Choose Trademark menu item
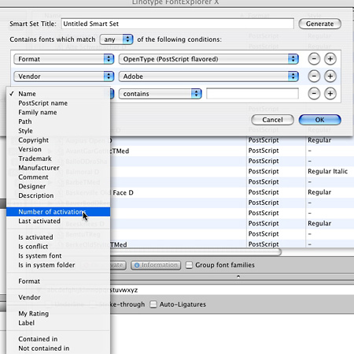 [58, 158]
